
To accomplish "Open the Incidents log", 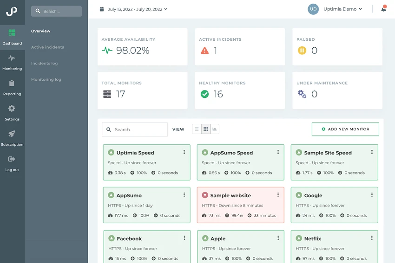I will click(44, 63).
